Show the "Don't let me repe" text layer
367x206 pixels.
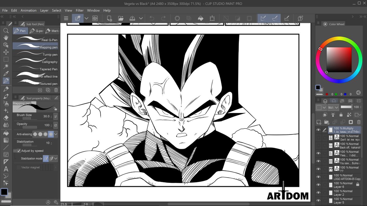[x=318, y=138]
